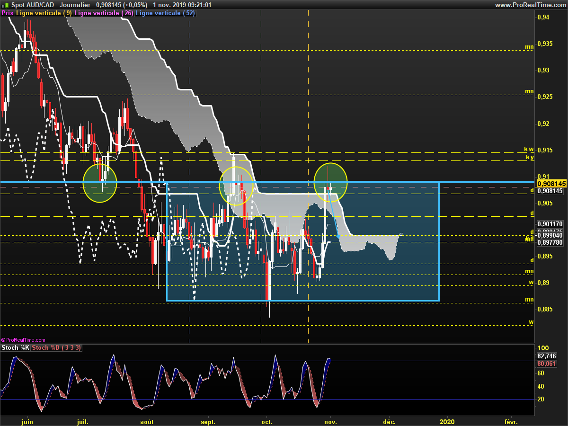Click the nov. label on the time axis
The height and width of the screenshot is (426, 568).
tap(330, 421)
